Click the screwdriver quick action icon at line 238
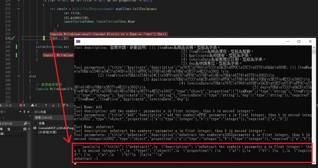This screenshot has height=168, width=318. [13, 38]
